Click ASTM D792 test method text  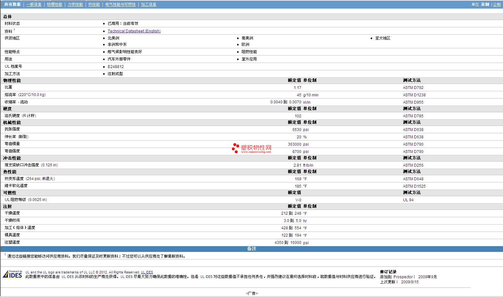click(x=413, y=88)
